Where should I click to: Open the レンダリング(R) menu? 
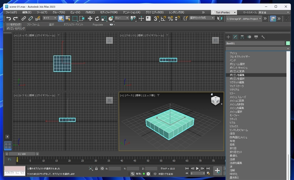point(176,12)
